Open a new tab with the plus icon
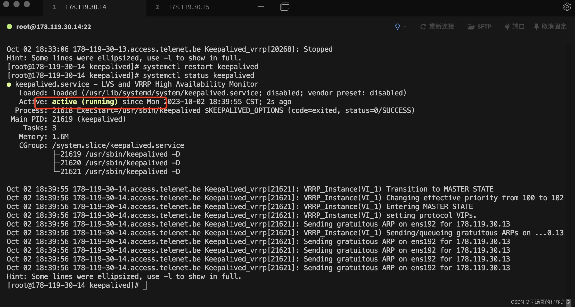The image size is (575, 307). coord(261,7)
